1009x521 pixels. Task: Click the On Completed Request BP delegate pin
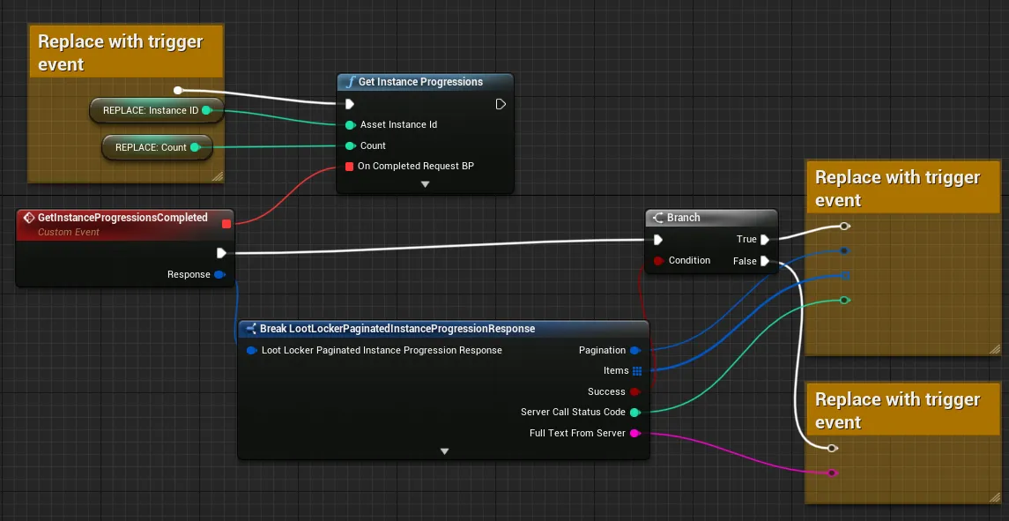tap(350, 166)
